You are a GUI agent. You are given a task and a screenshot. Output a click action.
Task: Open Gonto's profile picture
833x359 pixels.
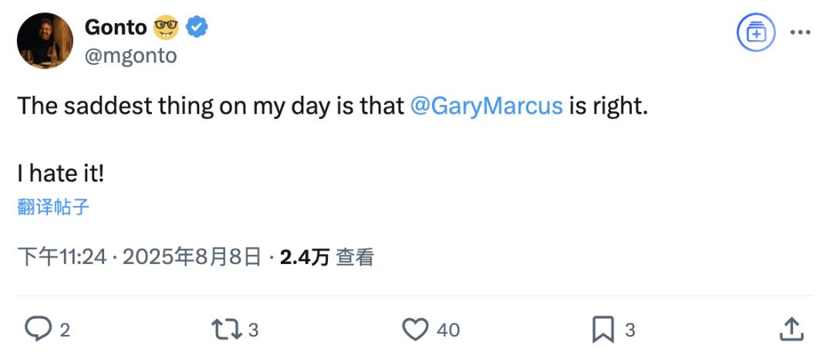tap(46, 40)
